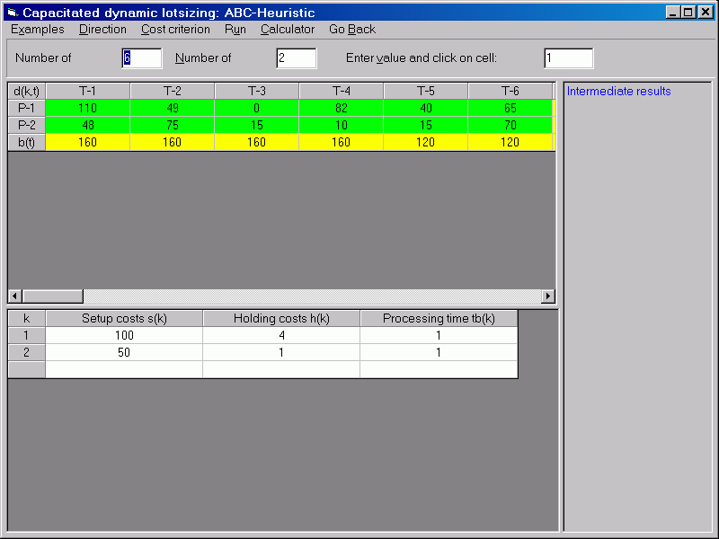Screen dimensions: 719x539
Task: Click Go Back in the menu bar
Action: [x=352, y=29]
